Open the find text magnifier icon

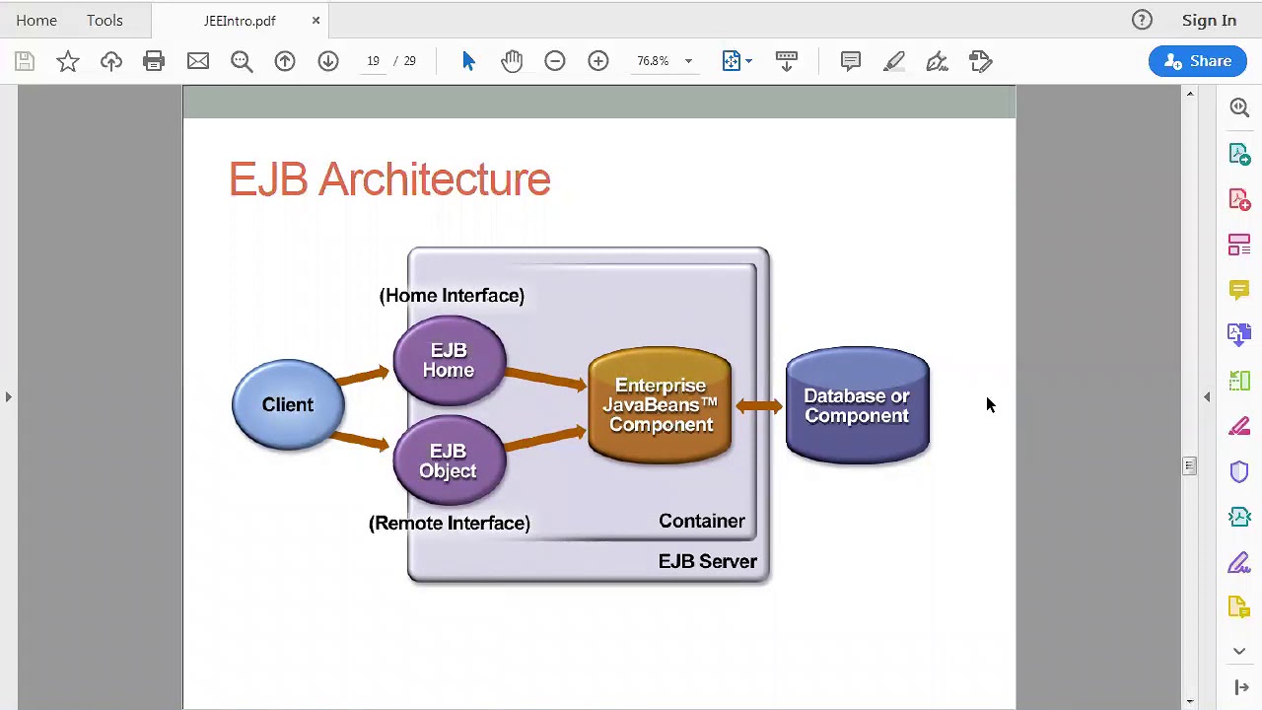tap(242, 61)
